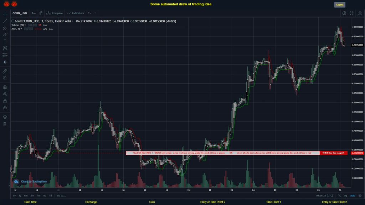365x205 pixels.
Task: Open settings for the AI indicator
Action: 29,29
